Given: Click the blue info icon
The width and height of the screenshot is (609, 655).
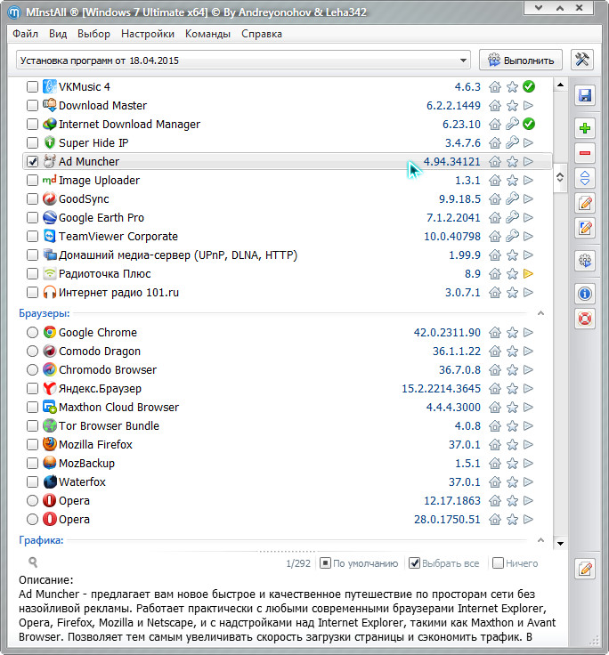Looking at the screenshot, I should [584, 294].
